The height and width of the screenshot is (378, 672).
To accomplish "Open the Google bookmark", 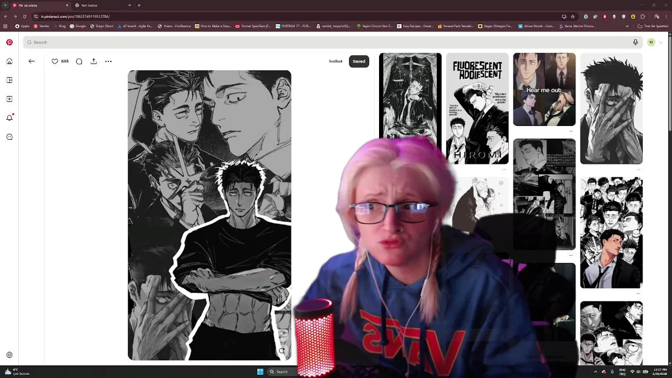I will tap(78, 26).
